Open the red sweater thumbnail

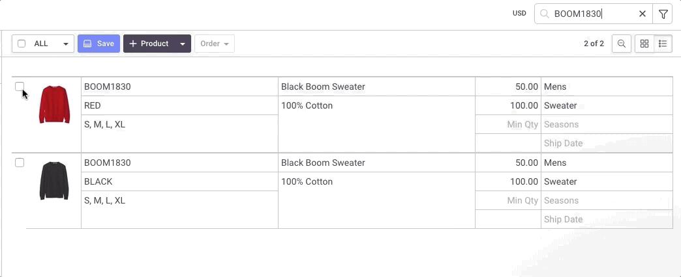(54, 104)
